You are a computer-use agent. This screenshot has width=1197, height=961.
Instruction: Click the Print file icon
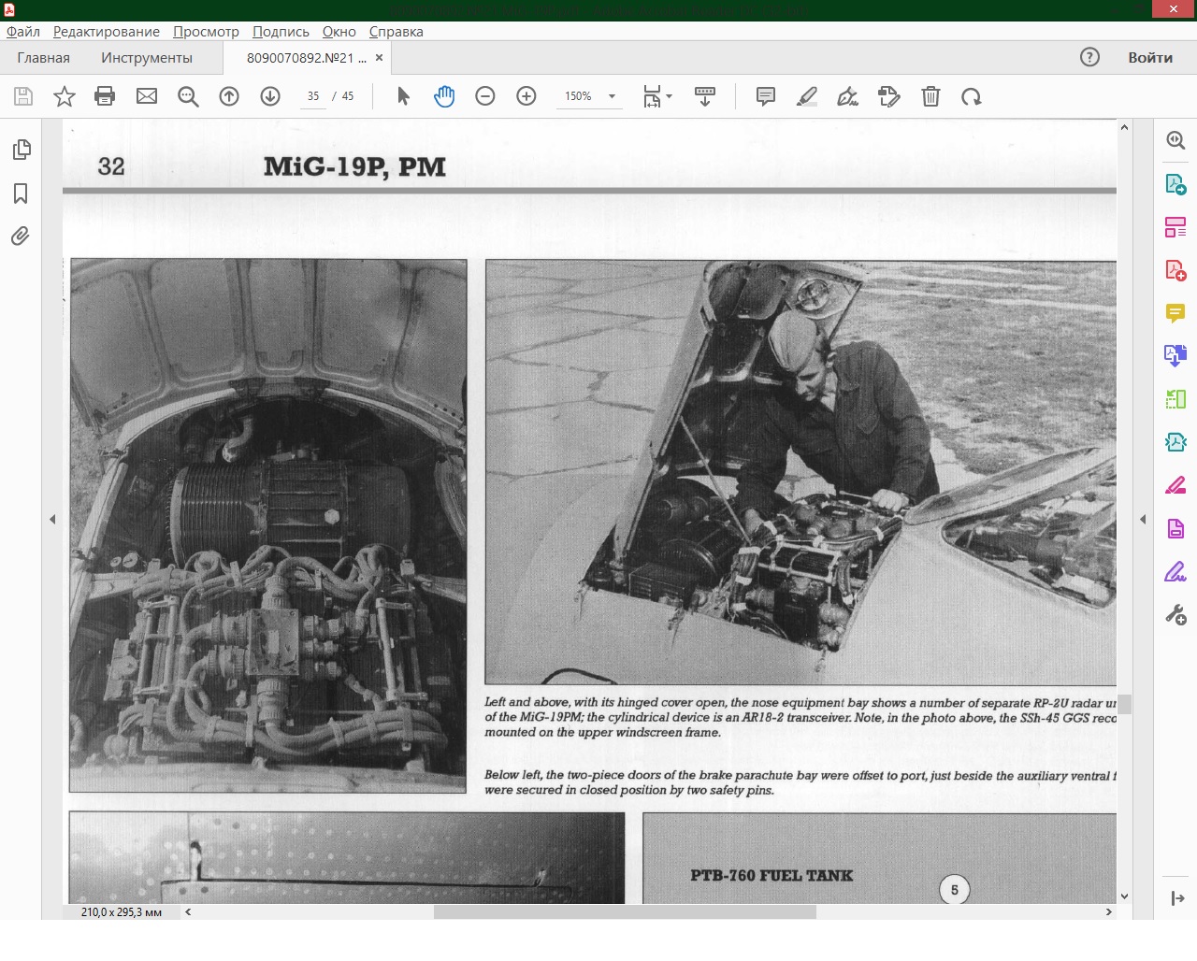[105, 96]
